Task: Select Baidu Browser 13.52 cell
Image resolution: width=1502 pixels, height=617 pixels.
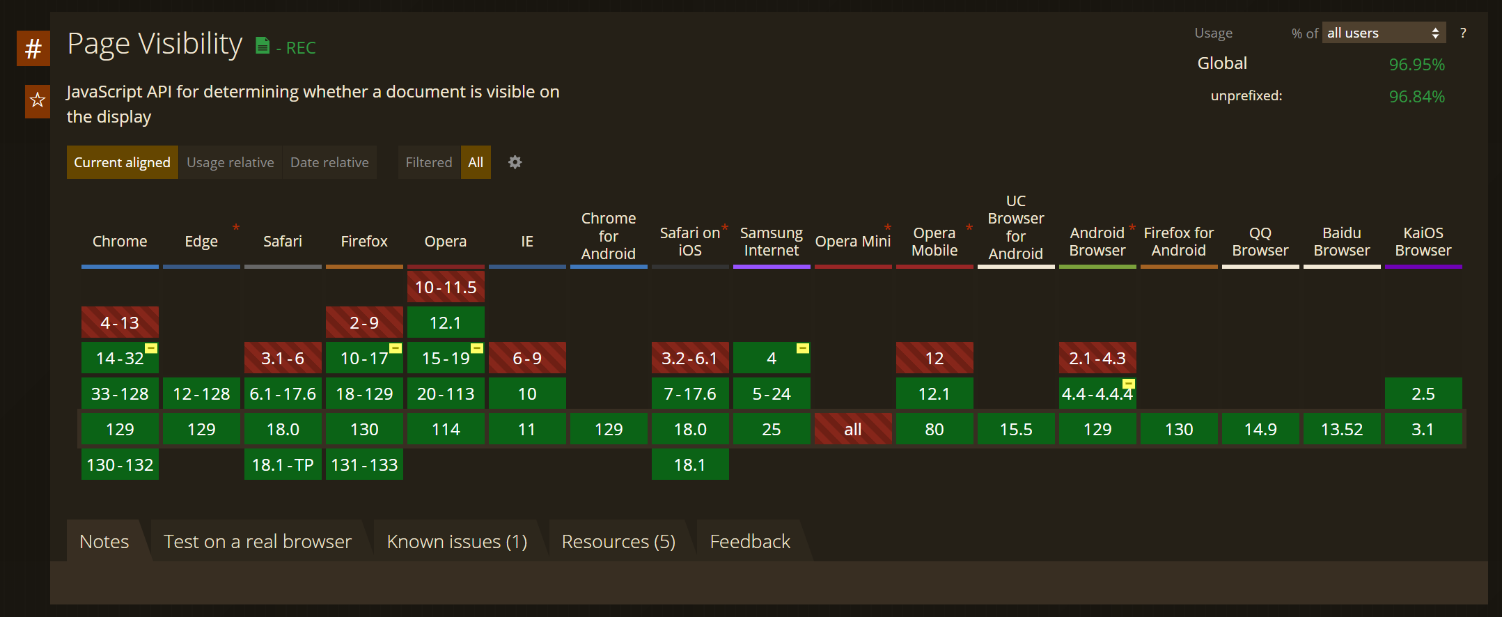Action: 1342,429
